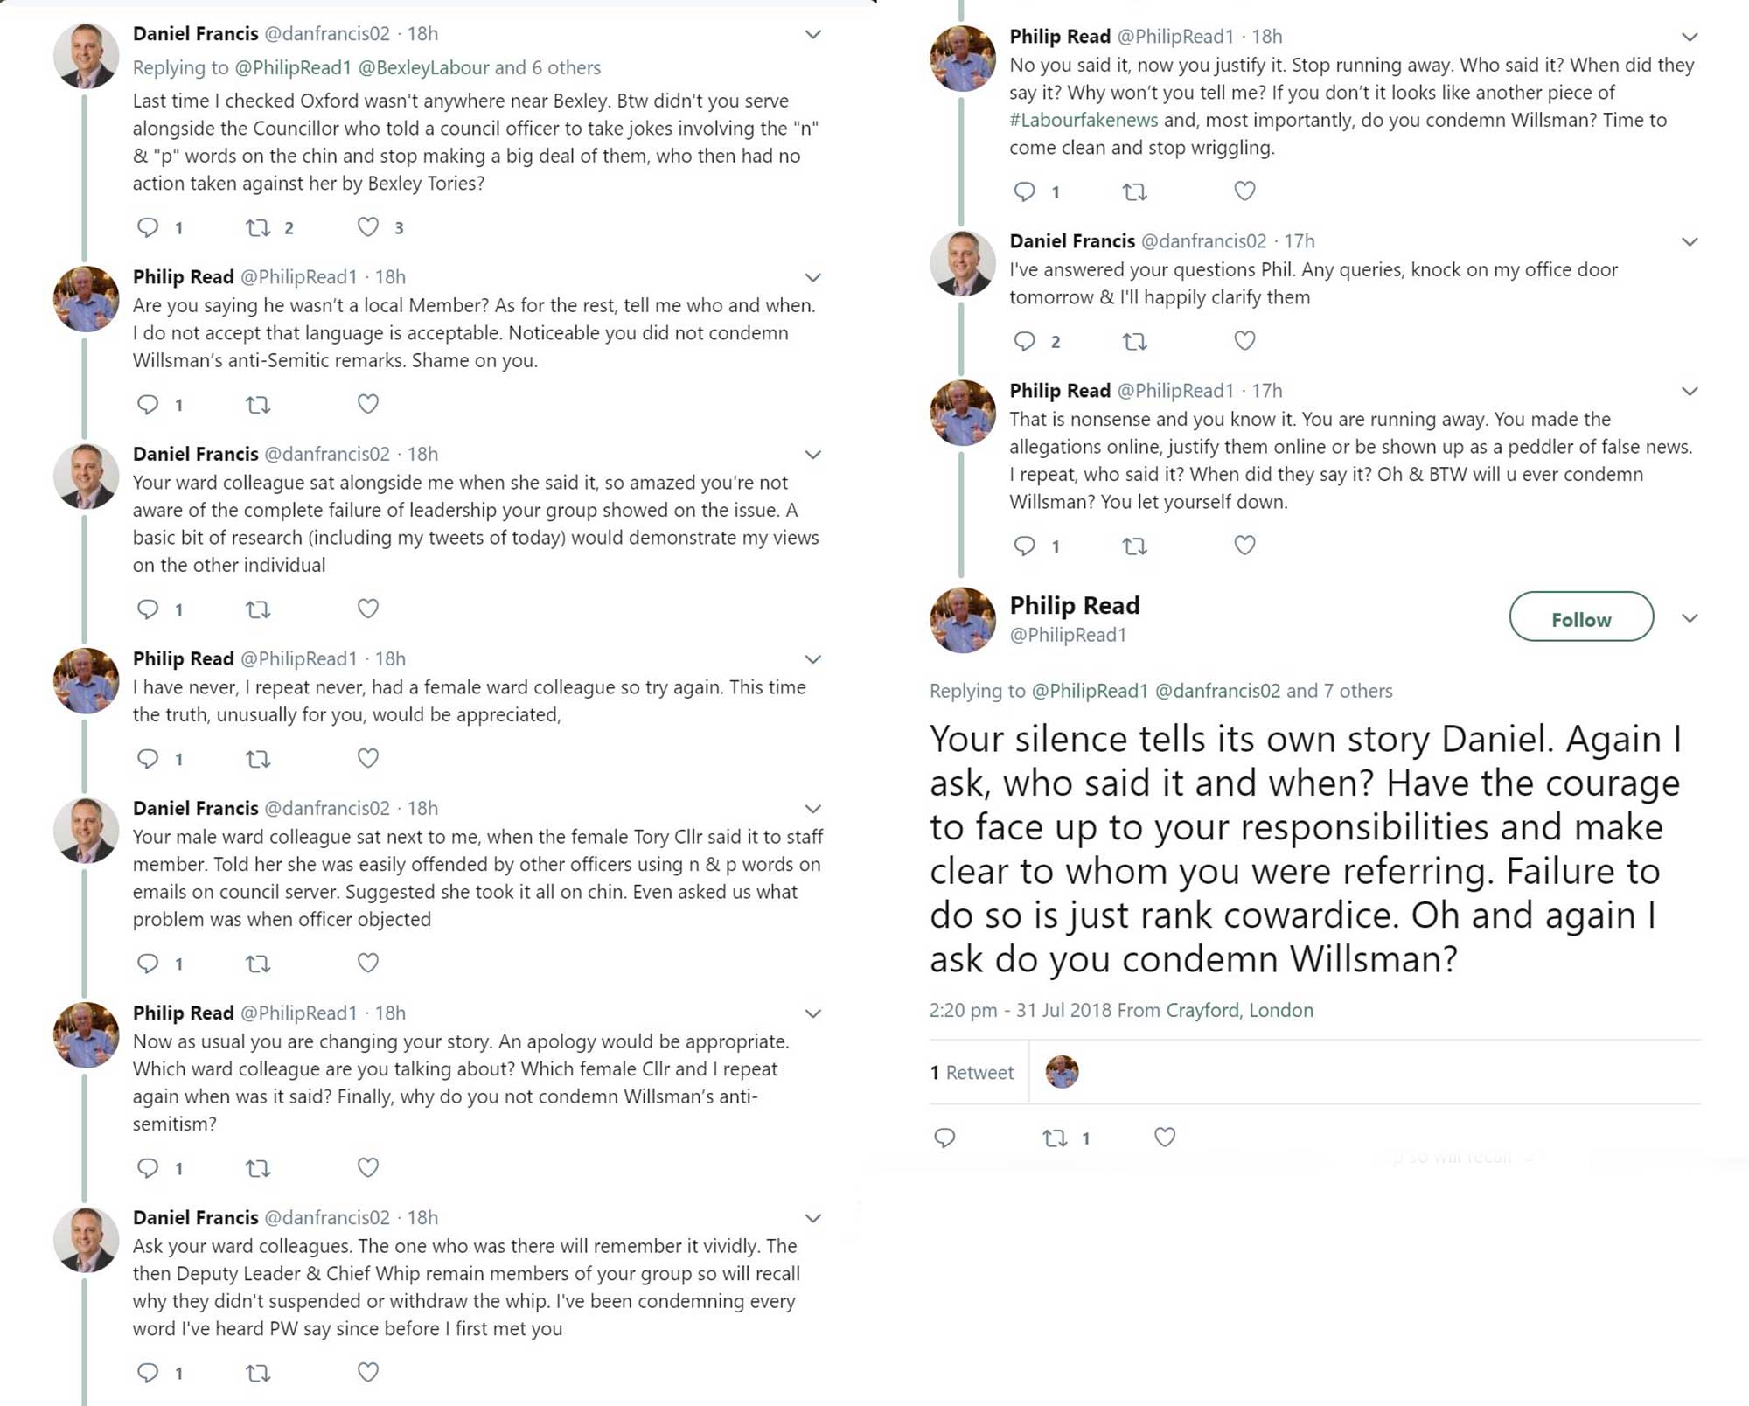Image resolution: width=1749 pixels, height=1406 pixels.
Task: Open the Crayford, London location link
Action: 1239,1010
